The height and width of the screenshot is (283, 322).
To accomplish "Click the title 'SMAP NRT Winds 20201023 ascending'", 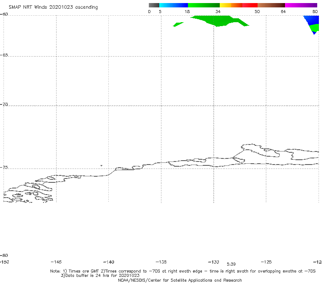I will click(x=53, y=7).
